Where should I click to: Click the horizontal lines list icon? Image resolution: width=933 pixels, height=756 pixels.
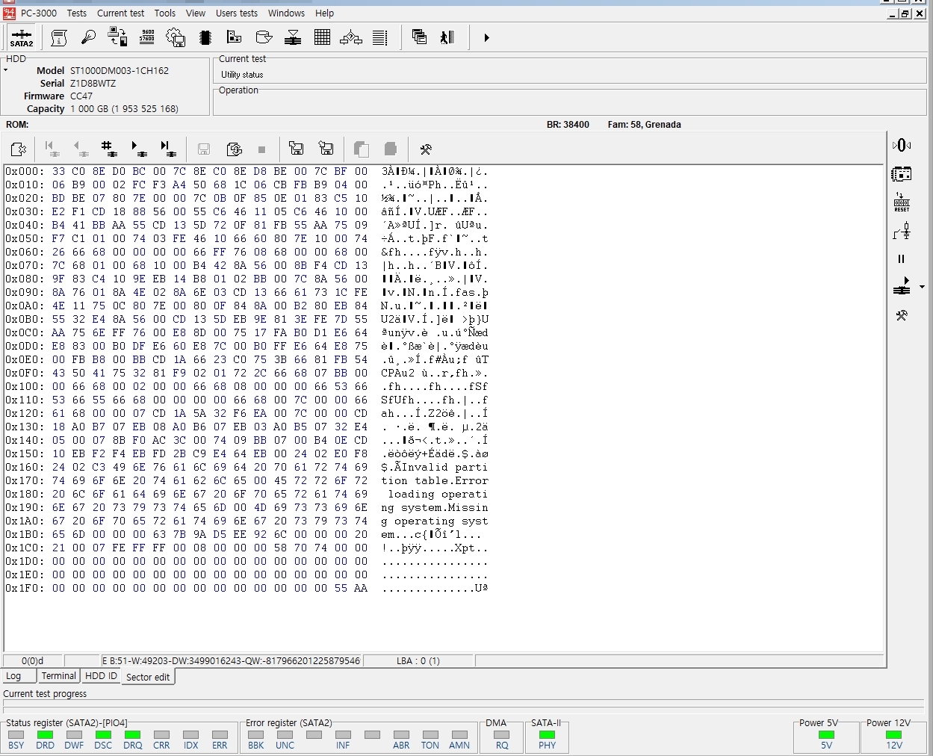coord(380,37)
